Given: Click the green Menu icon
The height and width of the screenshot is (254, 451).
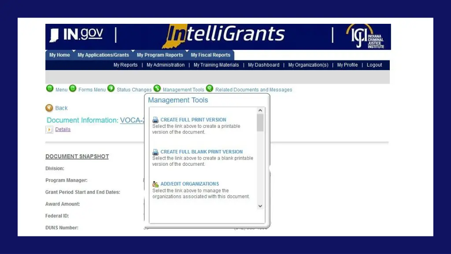Looking at the screenshot, I should click(x=50, y=88).
